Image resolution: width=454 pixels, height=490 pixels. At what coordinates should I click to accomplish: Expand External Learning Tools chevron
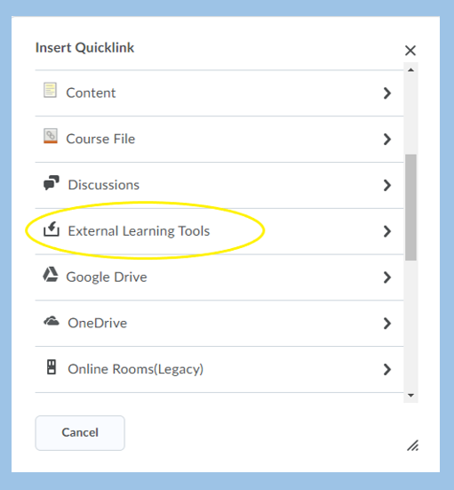[387, 231]
